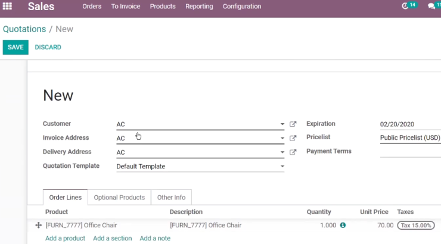Click Add a note link

click(x=155, y=238)
